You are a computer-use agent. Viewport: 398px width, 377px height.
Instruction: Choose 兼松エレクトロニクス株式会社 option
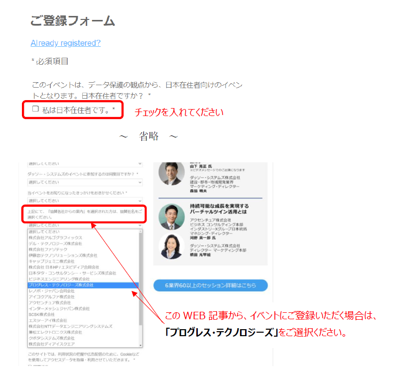coord(83,332)
